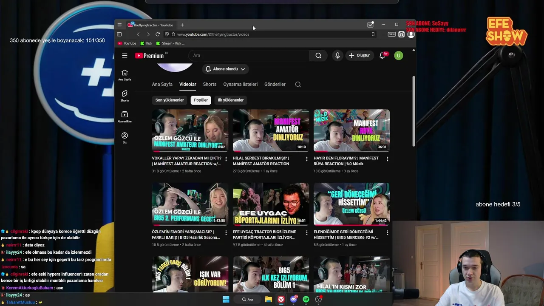Open the Oynatma listeleri tab
Screen dimensions: 544x306
point(241,84)
